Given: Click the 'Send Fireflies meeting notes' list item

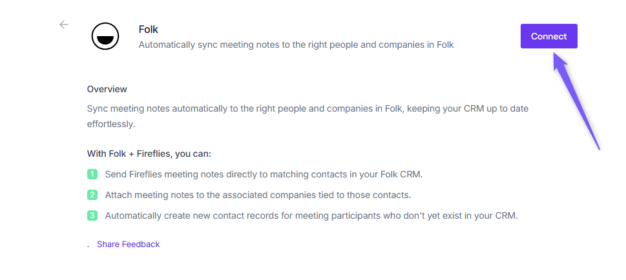Looking at the screenshot, I should click(264, 174).
